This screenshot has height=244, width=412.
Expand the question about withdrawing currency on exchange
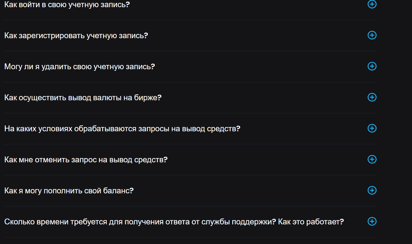click(372, 97)
